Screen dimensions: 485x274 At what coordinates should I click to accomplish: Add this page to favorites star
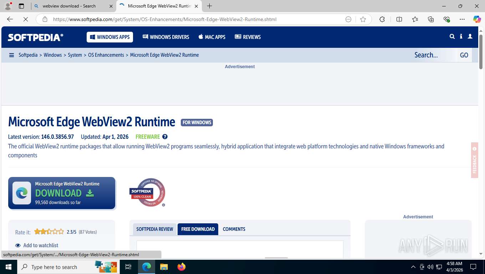tap(363, 19)
